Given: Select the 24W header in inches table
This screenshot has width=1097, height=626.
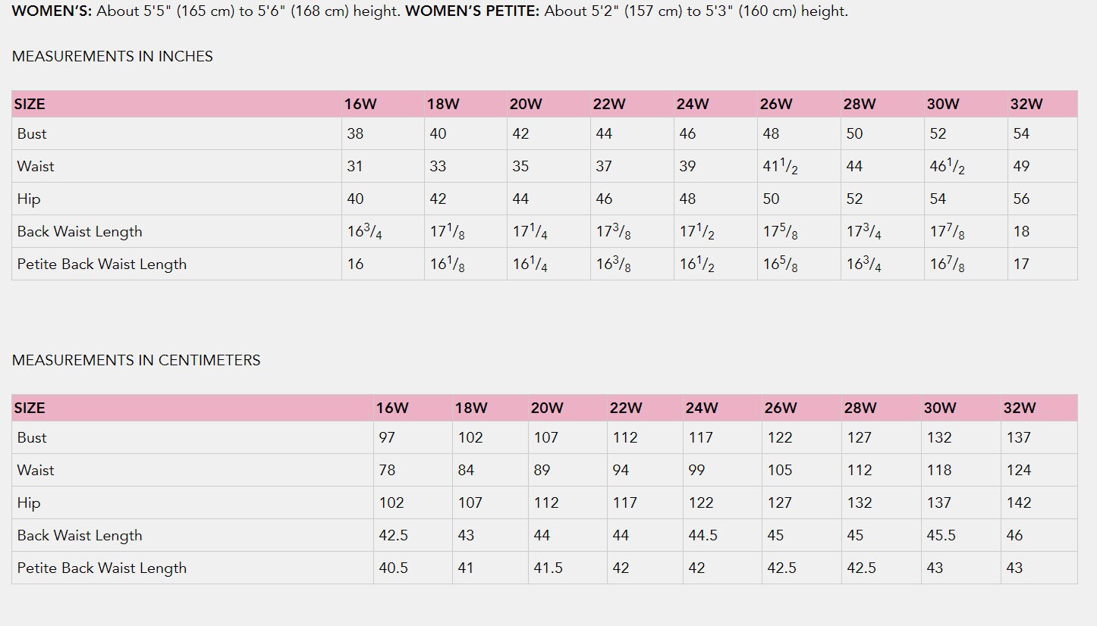Looking at the screenshot, I should click(x=693, y=105).
